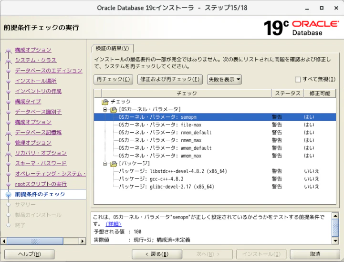Enable the すべて無視 checkbox
344x262 pixels.
[x=298, y=79]
